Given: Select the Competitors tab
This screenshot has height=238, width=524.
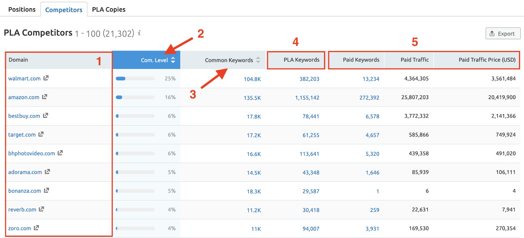Looking at the screenshot, I should tap(64, 9).
